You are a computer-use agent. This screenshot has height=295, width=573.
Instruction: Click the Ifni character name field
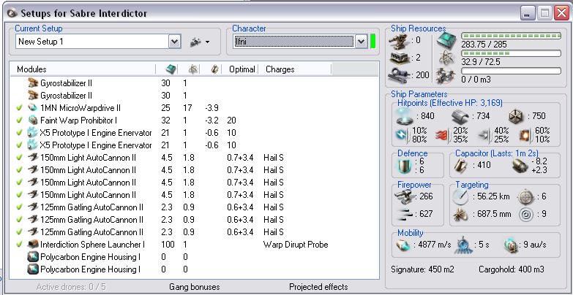point(293,42)
